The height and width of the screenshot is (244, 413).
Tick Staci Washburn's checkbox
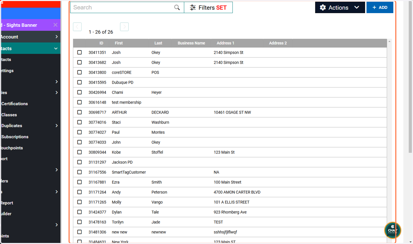[80, 122]
